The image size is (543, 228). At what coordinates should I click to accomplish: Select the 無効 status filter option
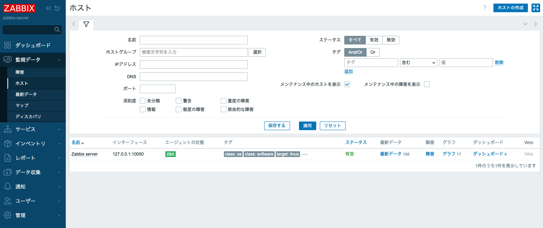tap(391, 40)
